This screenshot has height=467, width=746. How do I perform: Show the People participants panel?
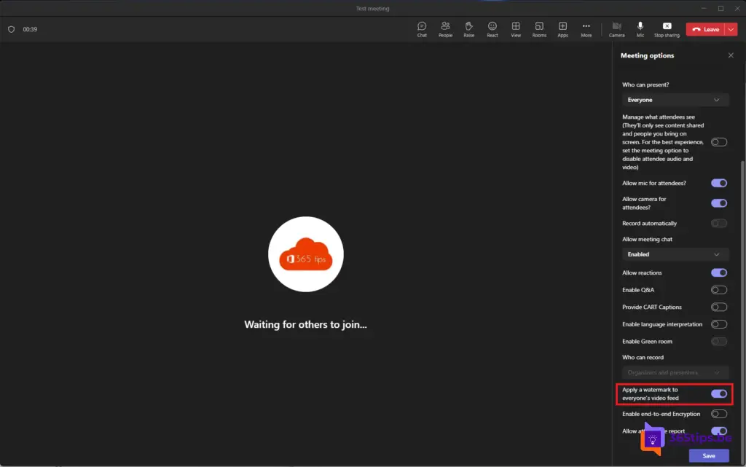click(445, 29)
